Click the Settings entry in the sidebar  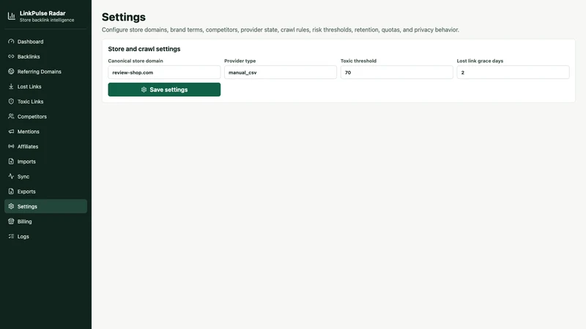[45, 206]
